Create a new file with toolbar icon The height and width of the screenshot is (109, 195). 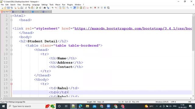pyautogui.click(x=2, y=8)
